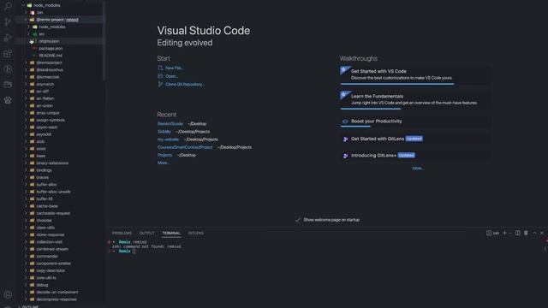The height and width of the screenshot is (308, 548).
Task: Click the Clone Git Repository branch icon
Action: (x=160, y=84)
